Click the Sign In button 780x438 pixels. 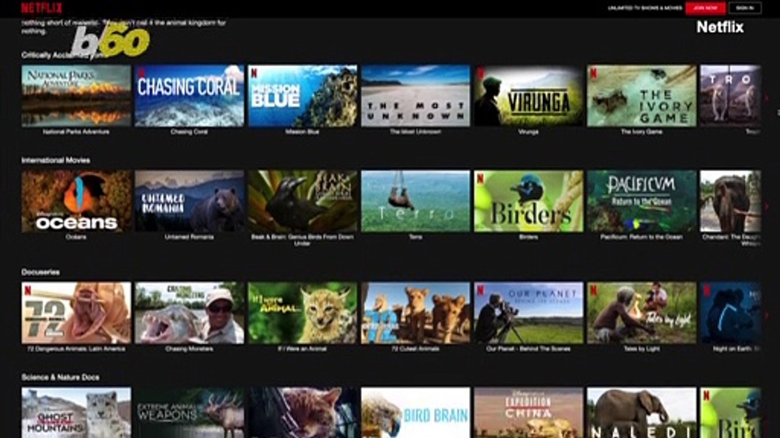pyautogui.click(x=745, y=8)
